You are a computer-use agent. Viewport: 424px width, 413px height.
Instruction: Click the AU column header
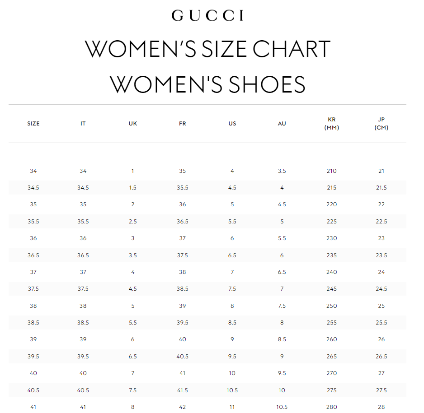[282, 124]
